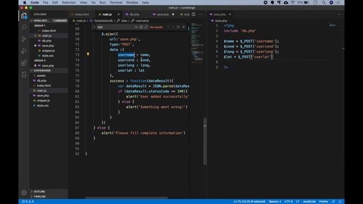This screenshot has height=204, width=363.
Task: Open style.css in COVIDRANGE folder
Action: coord(43,105)
